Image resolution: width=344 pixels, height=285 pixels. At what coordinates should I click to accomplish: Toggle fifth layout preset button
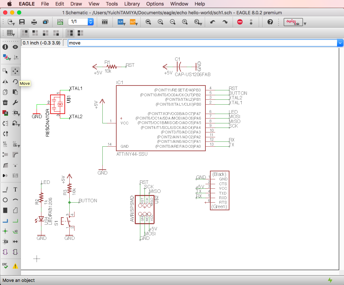[70, 33]
